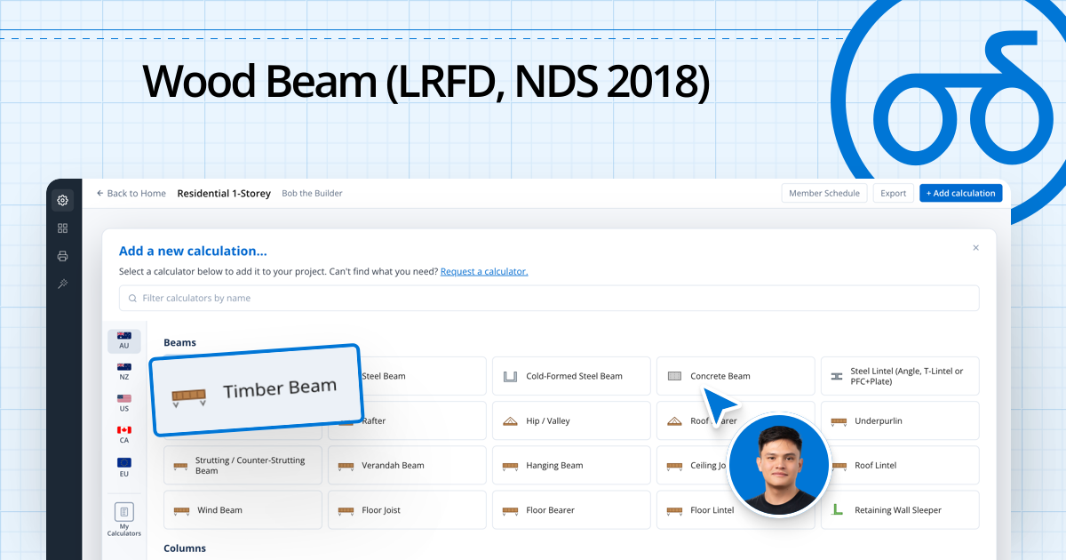Select the EU country tab

click(124, 467)
